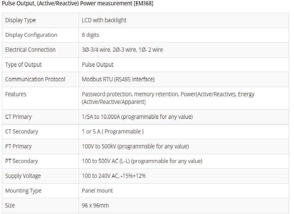Click the Communication Protocol label
The height and width of the screenshot is (214, 294).
(x=35, y=79)
